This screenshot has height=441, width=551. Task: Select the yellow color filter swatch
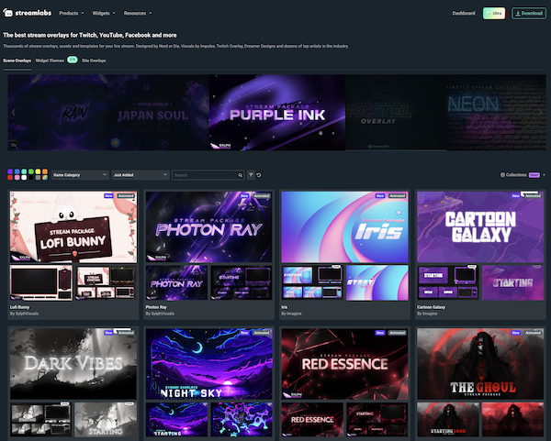pos(38,171)
